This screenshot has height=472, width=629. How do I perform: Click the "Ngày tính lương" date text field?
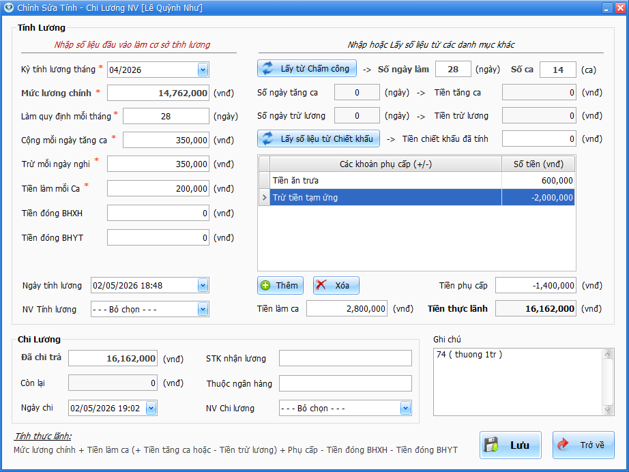pyautogui.click(x=145, y=286)
